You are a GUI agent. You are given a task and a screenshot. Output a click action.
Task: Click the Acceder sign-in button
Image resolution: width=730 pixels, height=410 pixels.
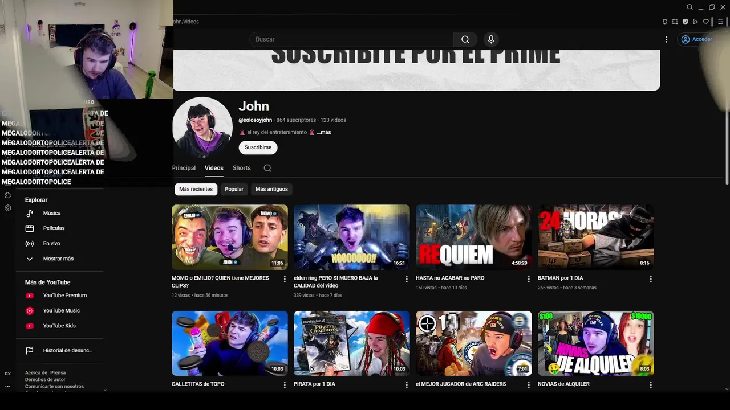coord(696,39)
